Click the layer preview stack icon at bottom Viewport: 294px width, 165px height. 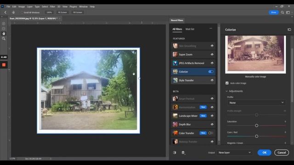coord(183,153)
